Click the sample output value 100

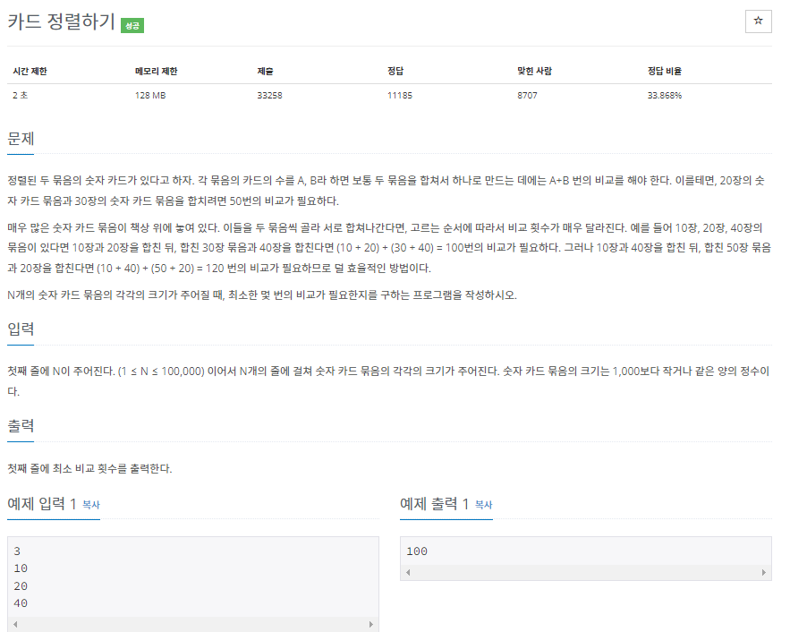click(x=417, y=551)
